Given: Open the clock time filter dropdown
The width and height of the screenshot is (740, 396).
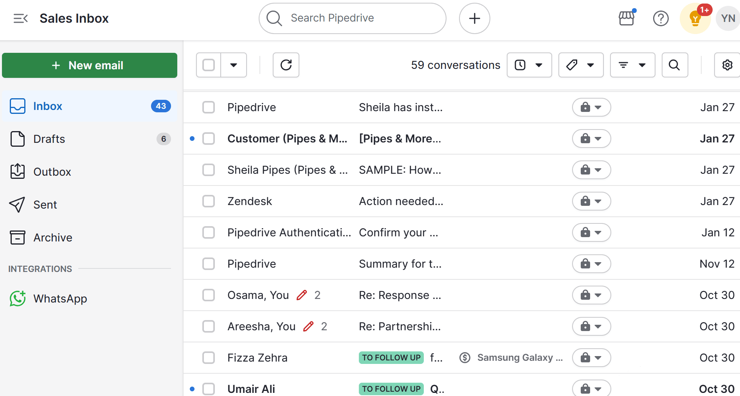Looking at the screenshot, I should [529, 65].
